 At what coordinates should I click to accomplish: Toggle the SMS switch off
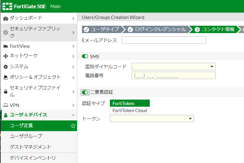coord(85,56)
